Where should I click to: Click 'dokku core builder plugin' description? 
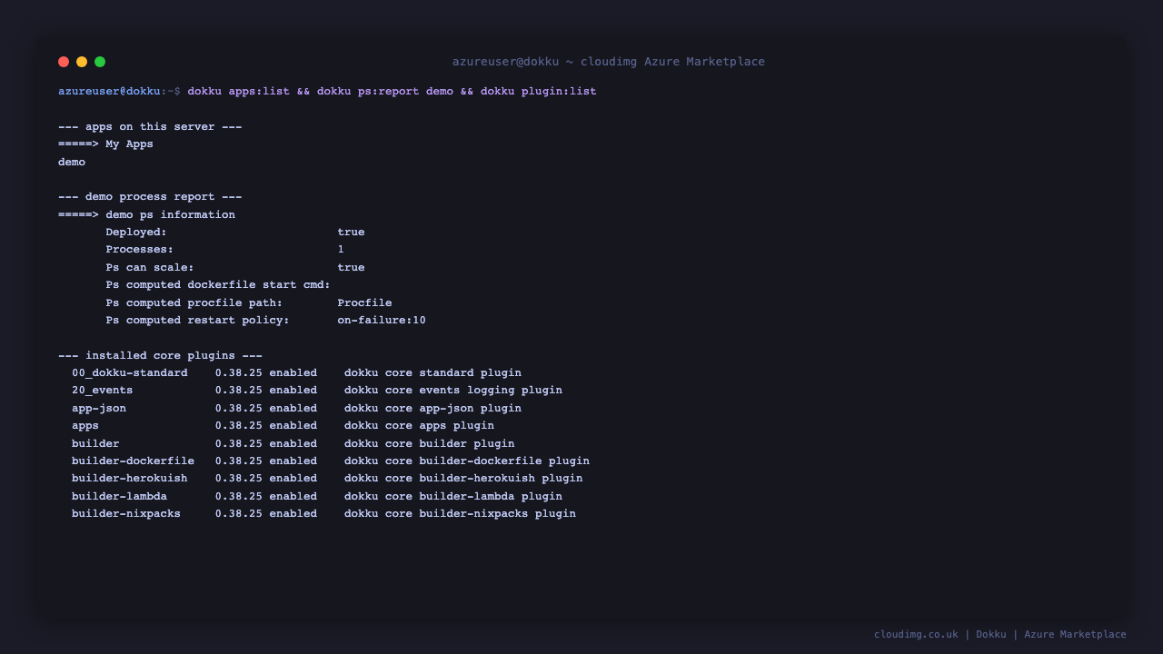[430, 444]
